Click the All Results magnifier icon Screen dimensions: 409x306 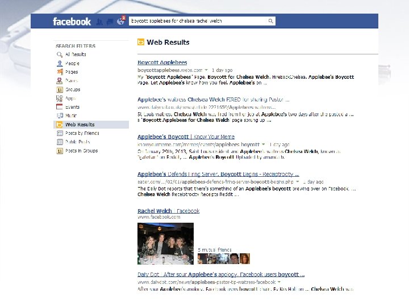60,54
